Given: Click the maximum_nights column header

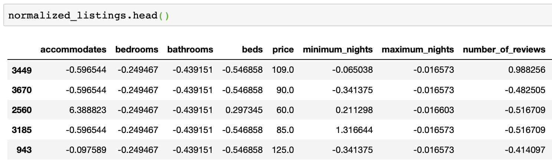Looking at the screenshot, I should (x=418, y=49).
